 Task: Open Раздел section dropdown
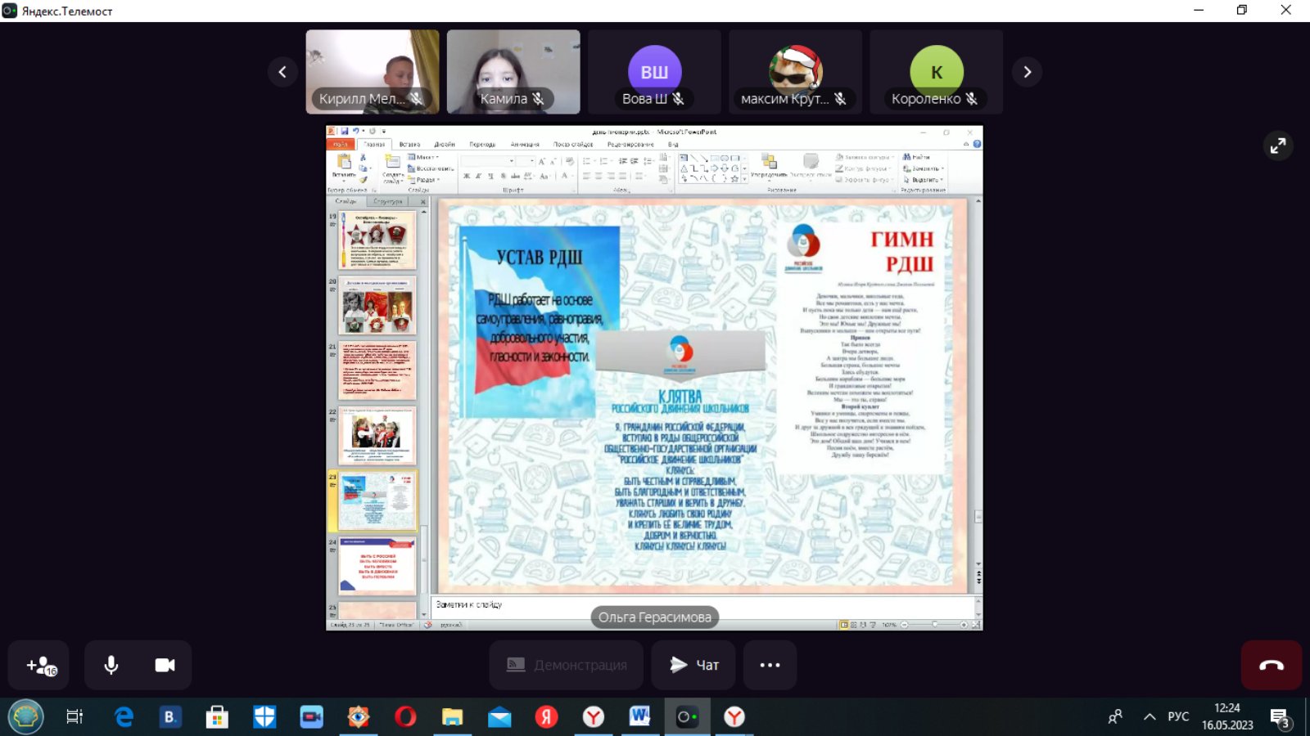(x=423, y=180)
